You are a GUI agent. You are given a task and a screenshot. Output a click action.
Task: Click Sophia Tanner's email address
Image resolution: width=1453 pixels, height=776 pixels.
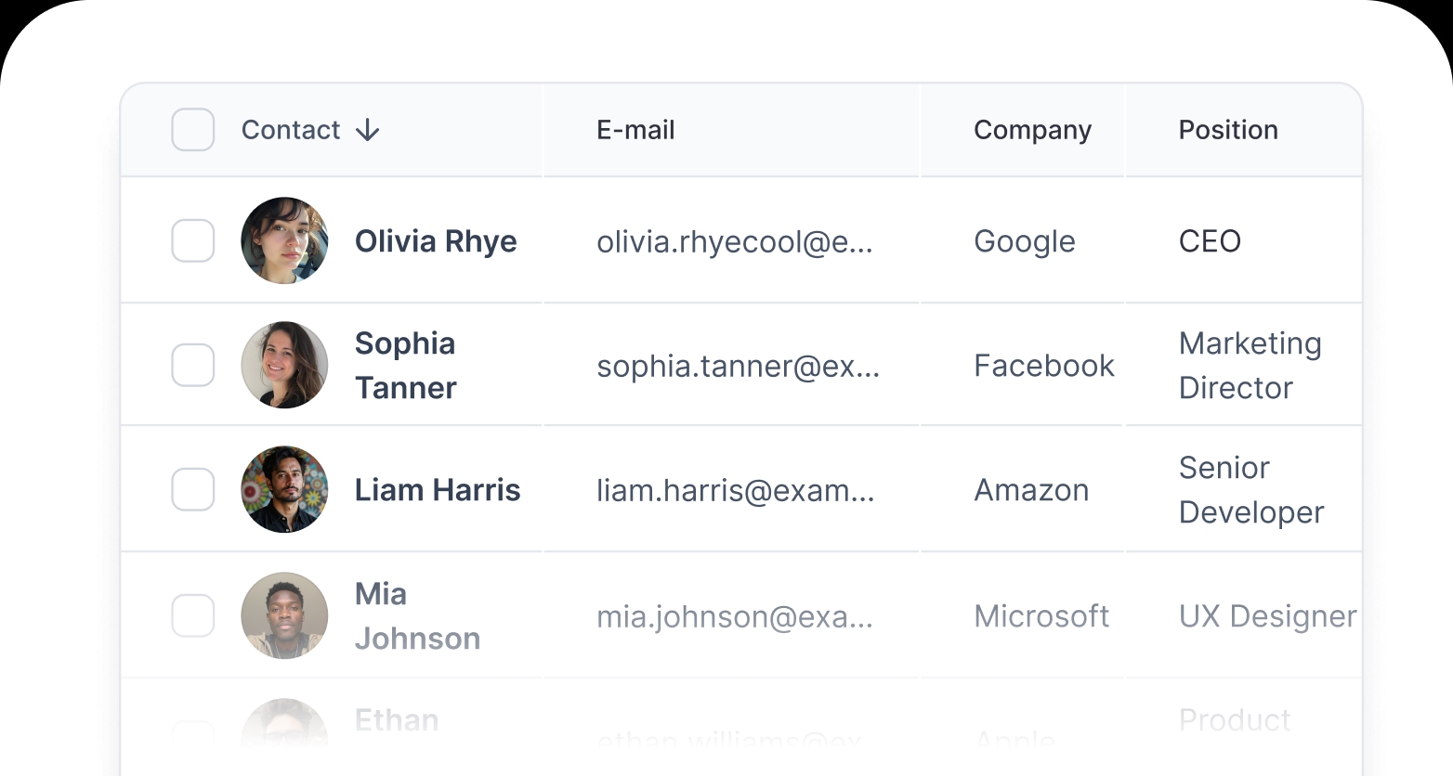coord(738,366)
